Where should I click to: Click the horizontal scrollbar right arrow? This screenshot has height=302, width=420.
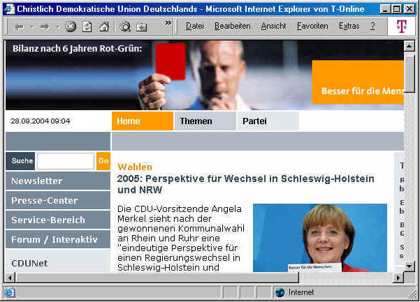(x=398, y=278)
